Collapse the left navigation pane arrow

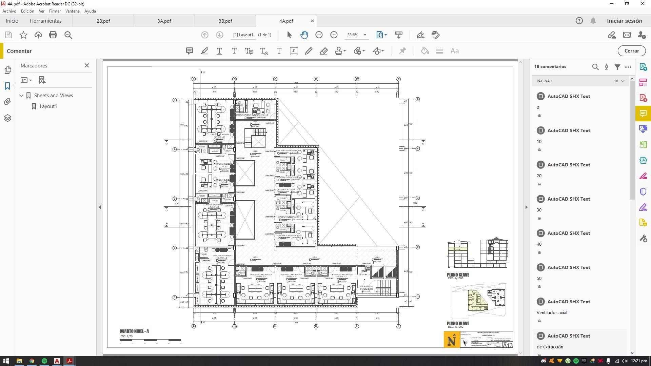100,207
